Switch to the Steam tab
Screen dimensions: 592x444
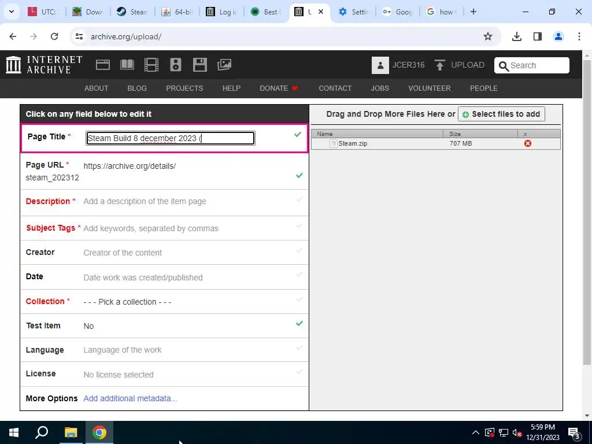click(x=133, y=12)
